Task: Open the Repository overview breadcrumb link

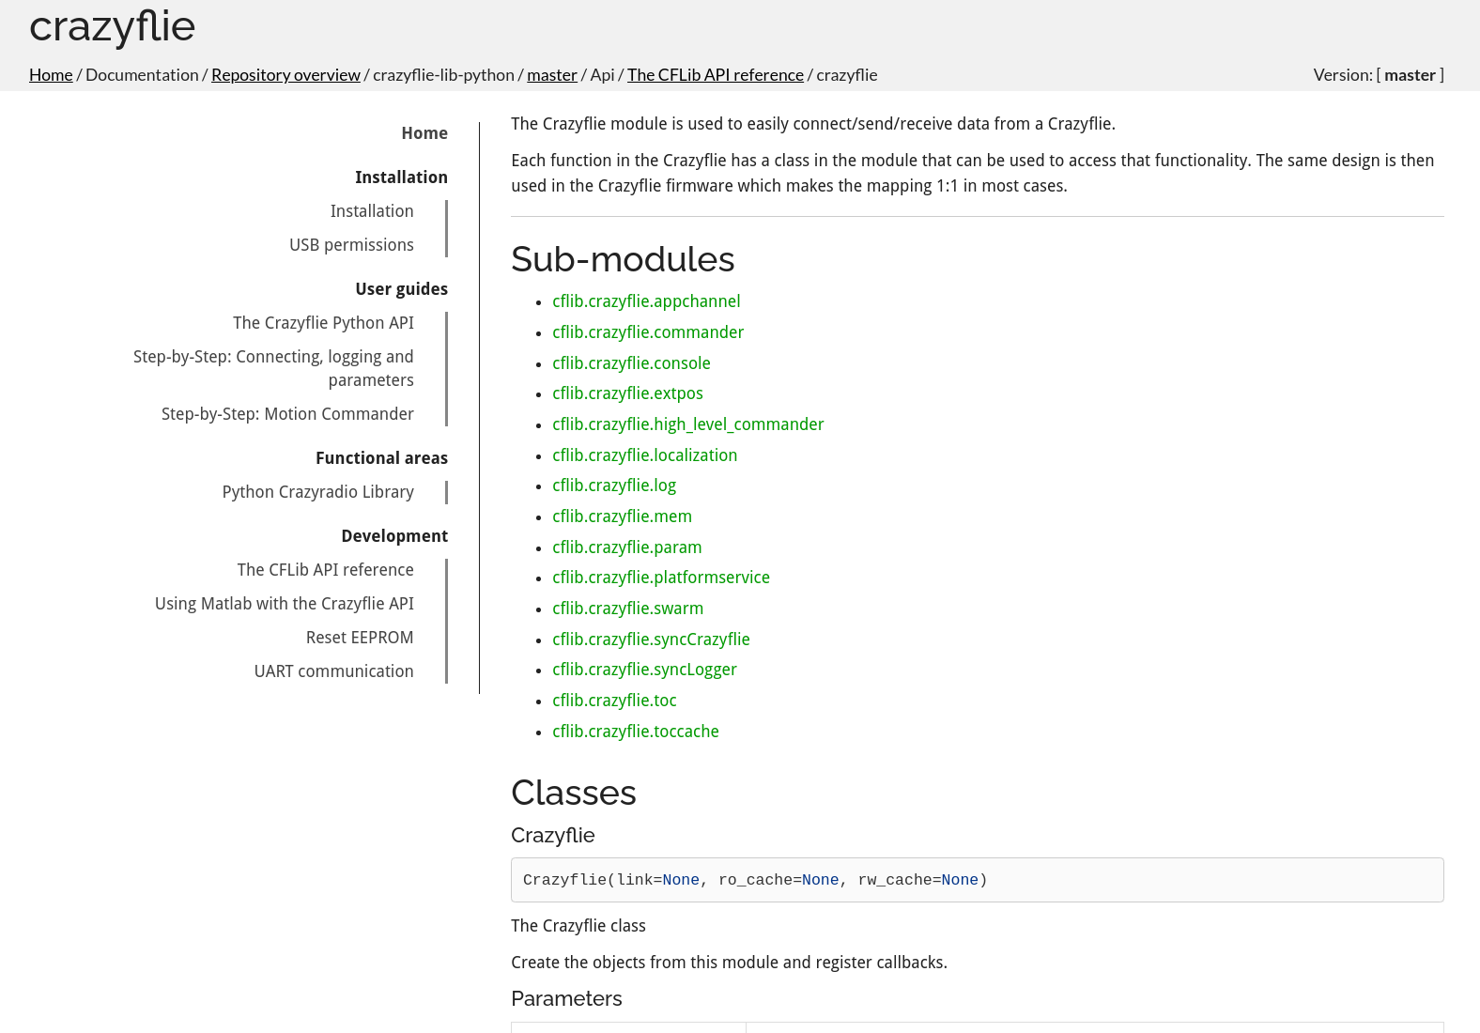Action: (x=285, y=75)
